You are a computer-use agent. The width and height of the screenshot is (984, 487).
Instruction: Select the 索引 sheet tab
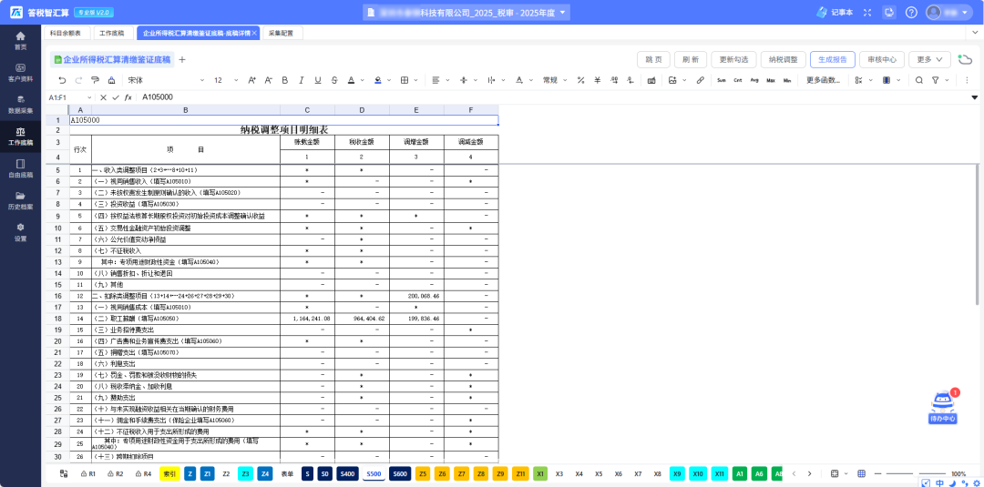pos(169,474)
